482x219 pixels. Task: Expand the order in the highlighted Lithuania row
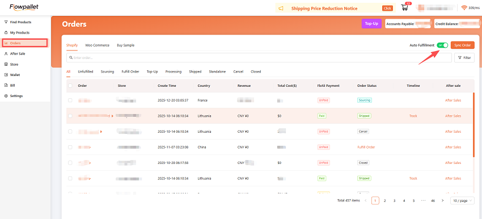click(x=112, y=116)
